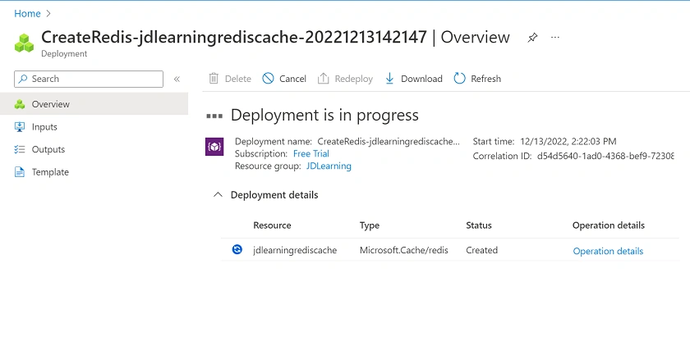Click the green cubes deployment icon in header

click(24, 43)
